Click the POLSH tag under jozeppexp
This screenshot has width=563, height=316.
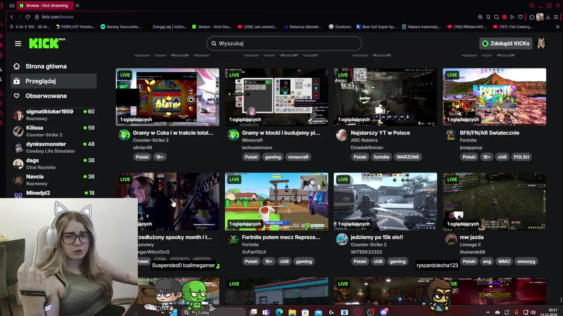521,157
